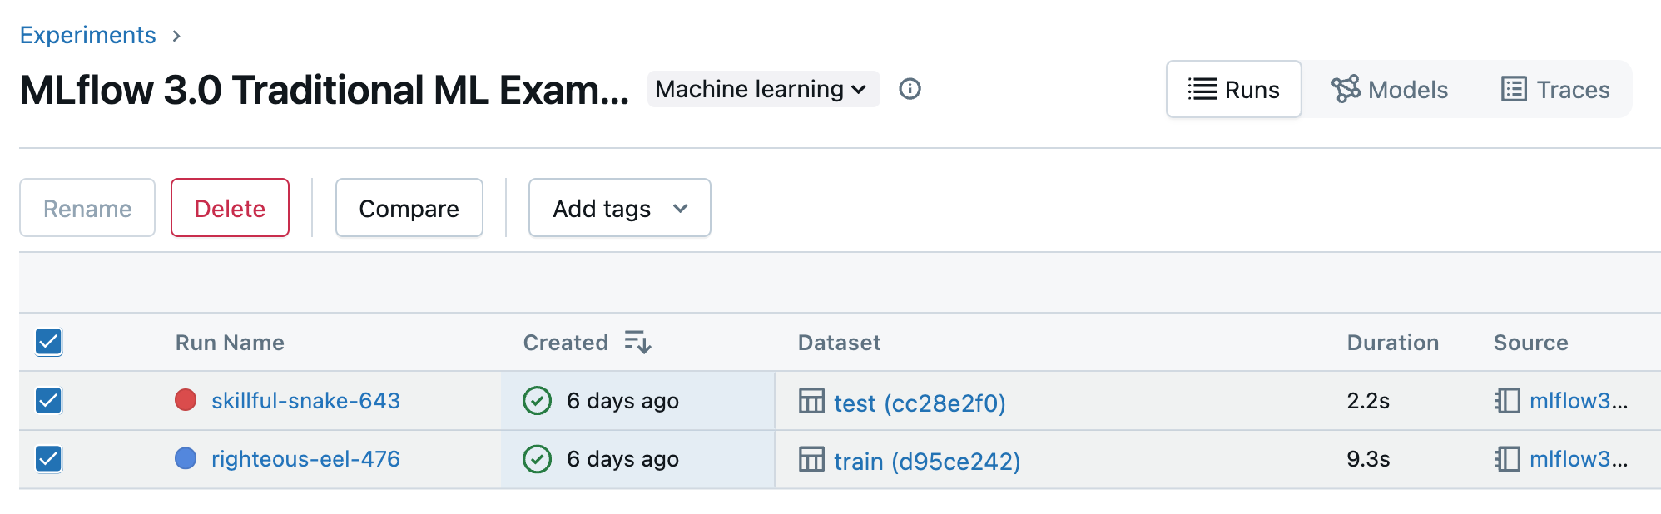Click the success status icon for skillful-snake-643
The height and width of the screenshot is (514, 1661).
[537, 401]
